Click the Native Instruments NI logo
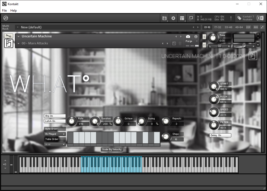The image size is (267, 191). click(x=260, y=18)
